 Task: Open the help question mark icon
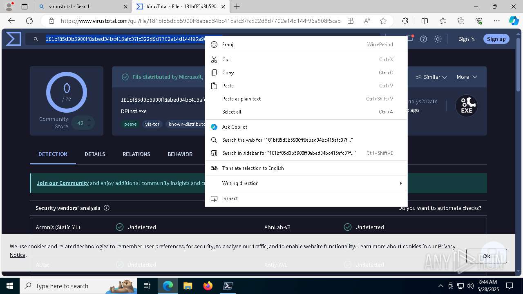click(x=424, y=39)
